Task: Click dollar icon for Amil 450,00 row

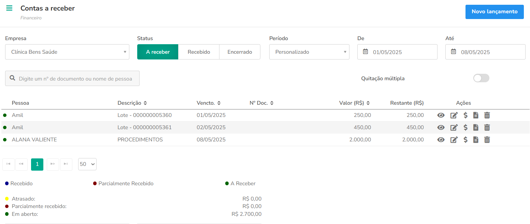Action: point(465,127)
